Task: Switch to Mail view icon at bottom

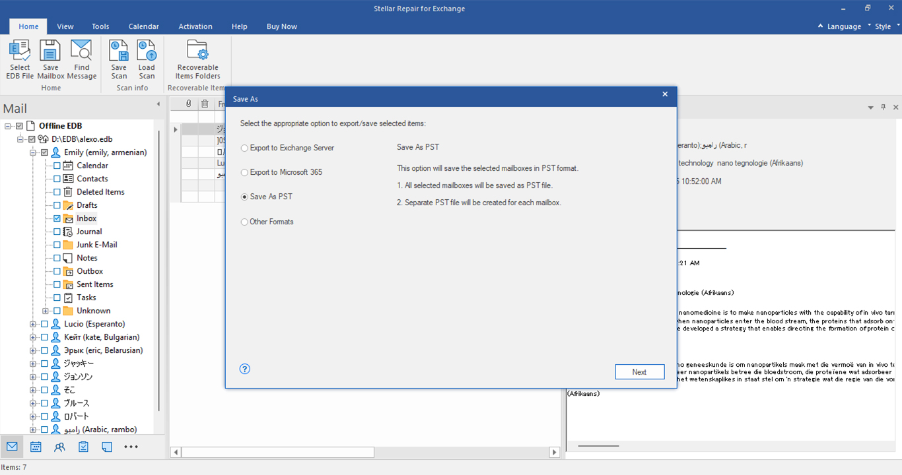Action: coord(12,447)
